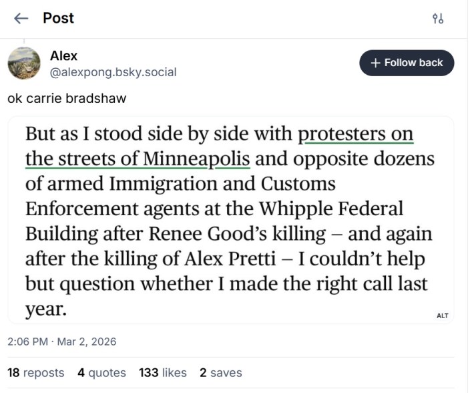Select the "ok carrie bradshaw" post text
This screenshot has width=474, height=393.
67,98
